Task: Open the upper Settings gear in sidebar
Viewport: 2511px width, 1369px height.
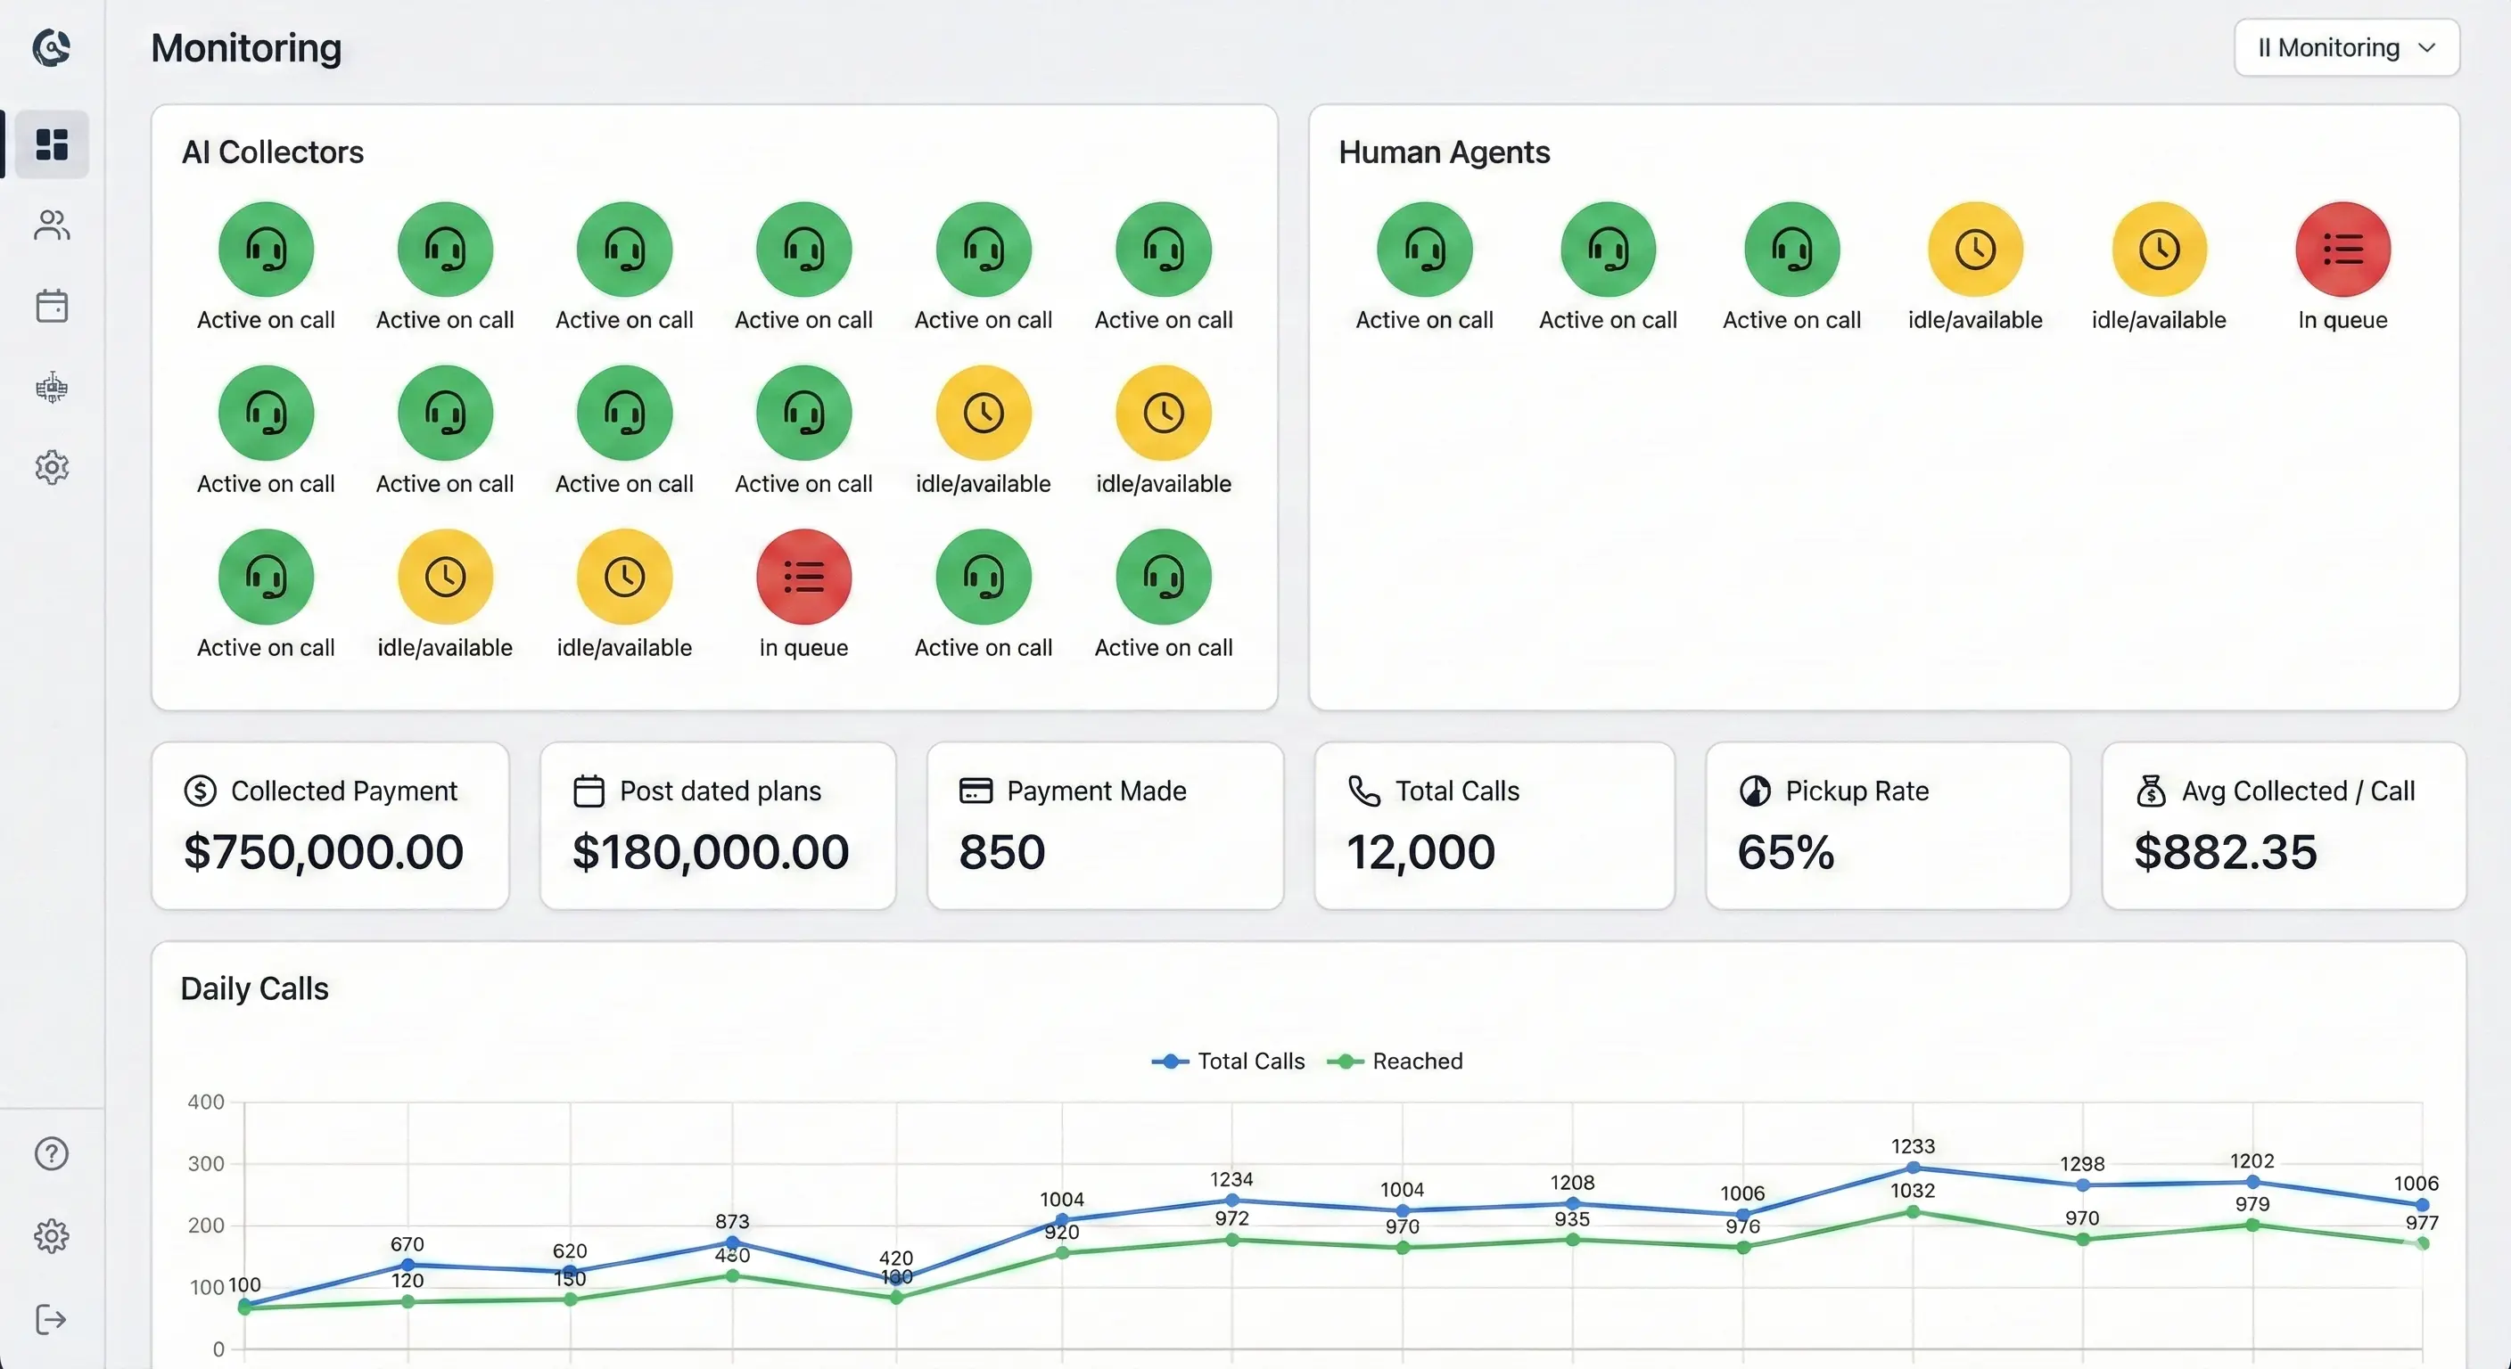Action: [51, 468]
